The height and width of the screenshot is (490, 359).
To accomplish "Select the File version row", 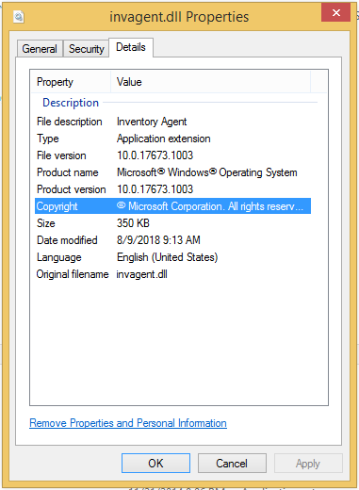I will point(172,155).
